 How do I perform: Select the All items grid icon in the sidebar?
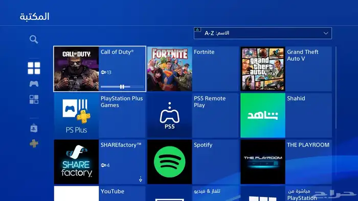(x=34, y=68)
